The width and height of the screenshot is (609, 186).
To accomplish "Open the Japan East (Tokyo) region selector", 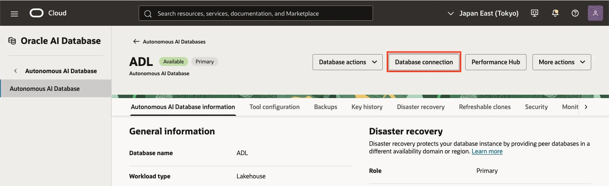I will (483, 13).
